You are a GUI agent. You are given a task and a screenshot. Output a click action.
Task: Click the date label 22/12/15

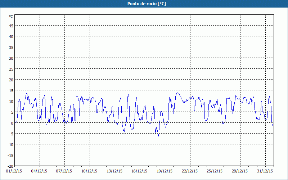tap(190, 171)
